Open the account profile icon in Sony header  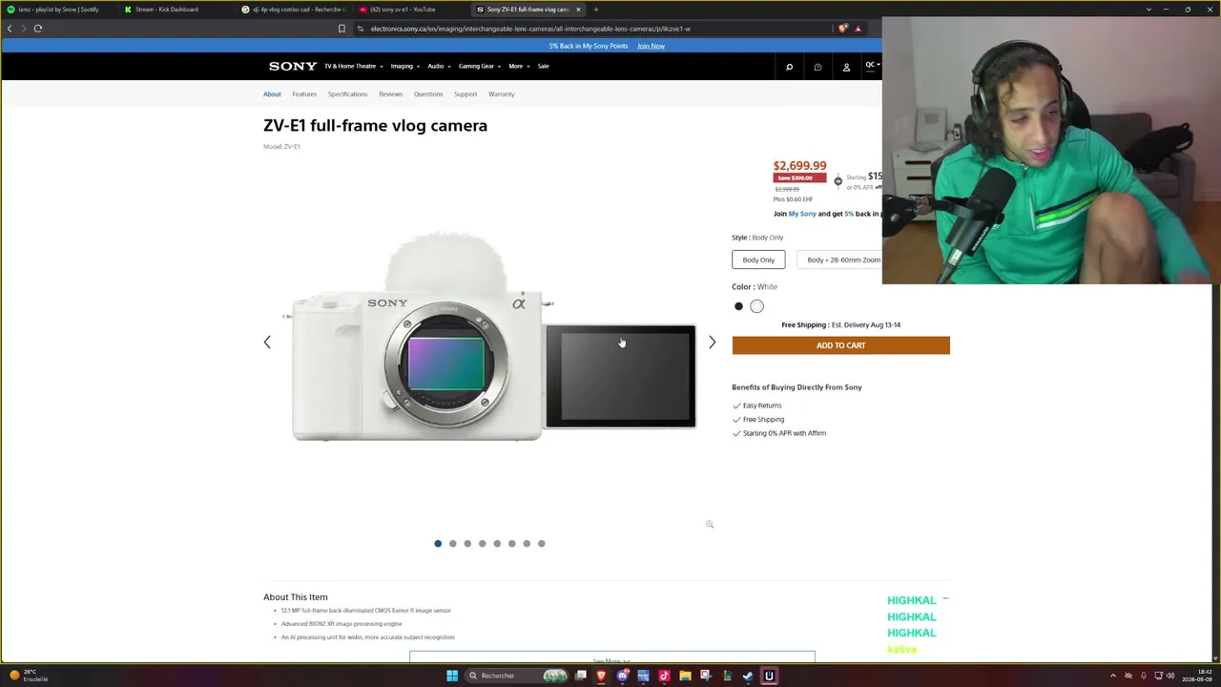click(x=846, y=67)
